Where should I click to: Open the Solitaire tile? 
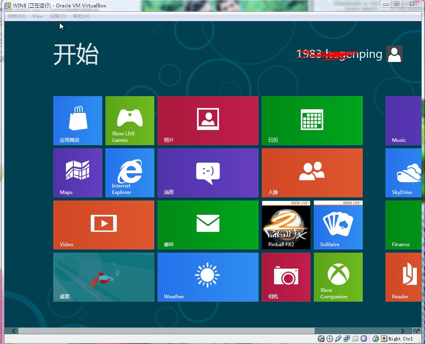tap(338, 225)
